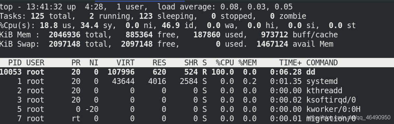This screenshot has width=394, height=124.
Task: Click the %MEM column header
Action: [x=247, y=62]
